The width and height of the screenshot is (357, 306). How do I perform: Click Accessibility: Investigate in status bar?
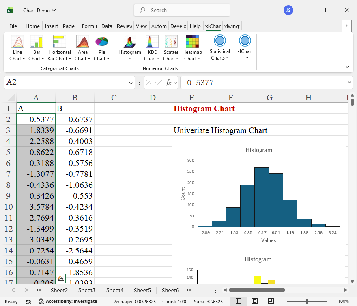pos(68,301)
